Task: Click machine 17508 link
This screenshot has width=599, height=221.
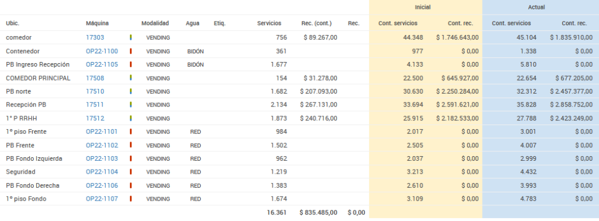Action: (x=95, y=78)
